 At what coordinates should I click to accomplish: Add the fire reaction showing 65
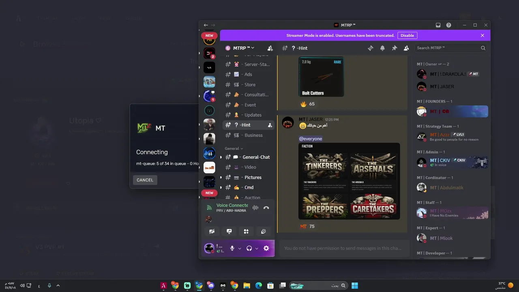coord(307,104)
